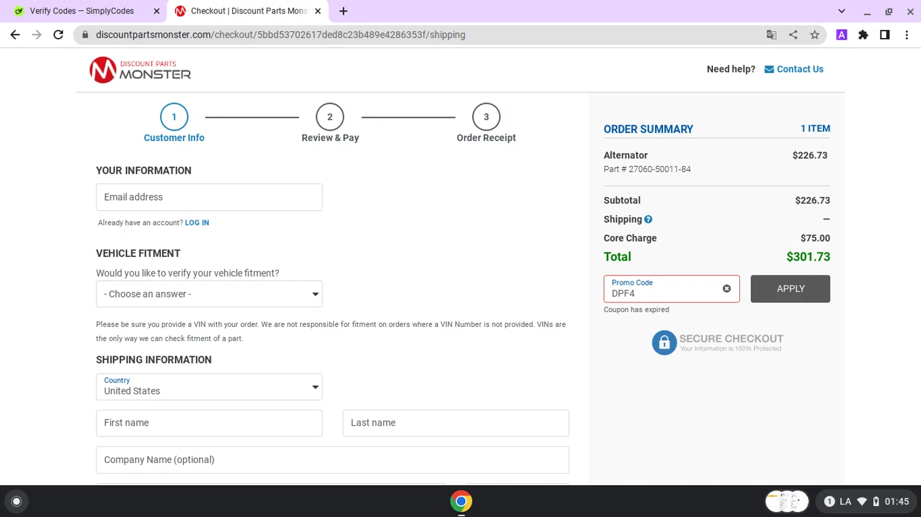Select the Checkout | Discount Parts Monster tab

(249, 11)
